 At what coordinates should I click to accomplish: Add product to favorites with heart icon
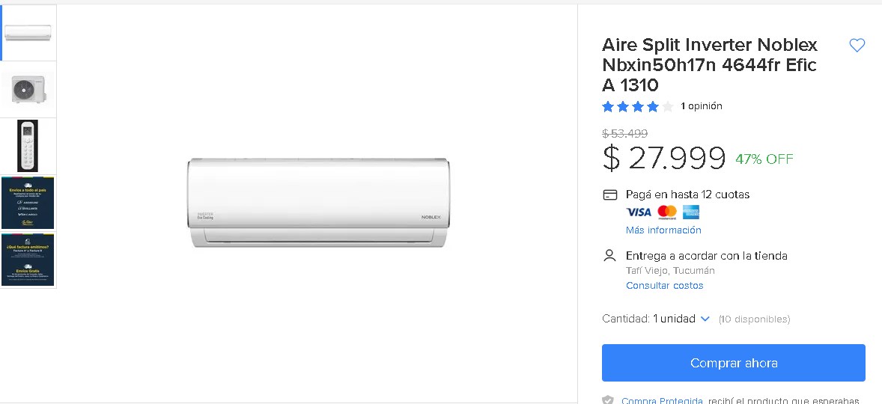[857, 46]
